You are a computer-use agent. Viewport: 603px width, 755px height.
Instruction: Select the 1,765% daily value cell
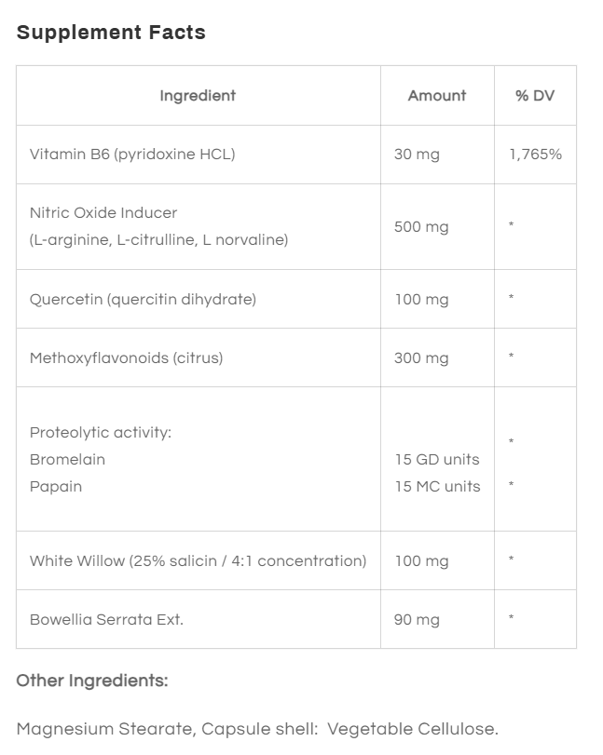coord(536,155)
